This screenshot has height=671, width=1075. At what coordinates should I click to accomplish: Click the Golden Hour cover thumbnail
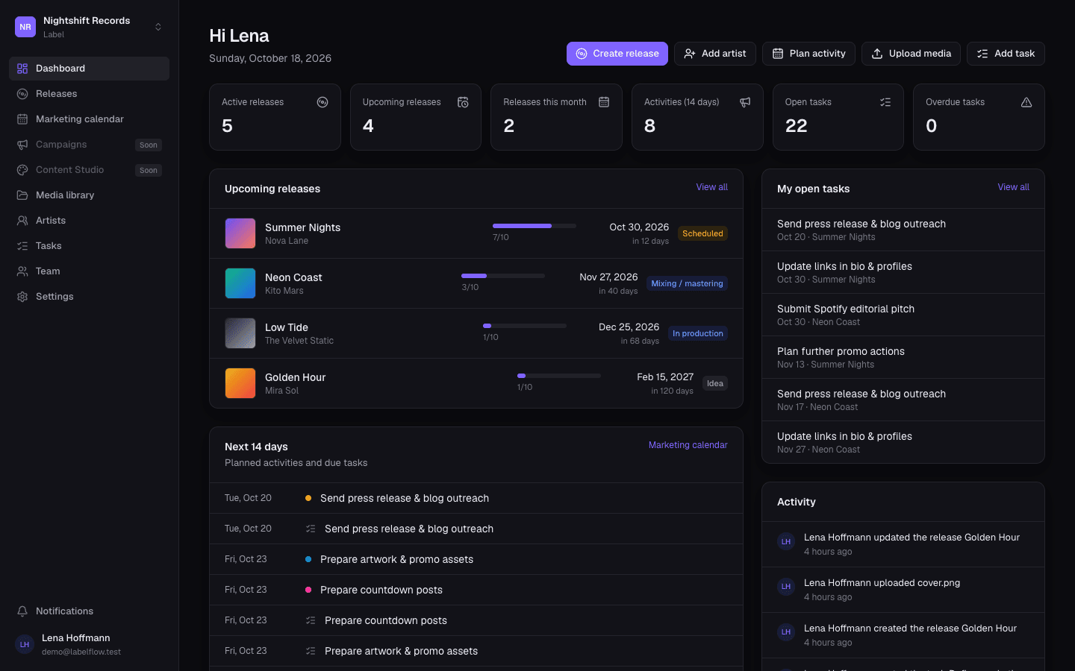click(x=240, y=383)
